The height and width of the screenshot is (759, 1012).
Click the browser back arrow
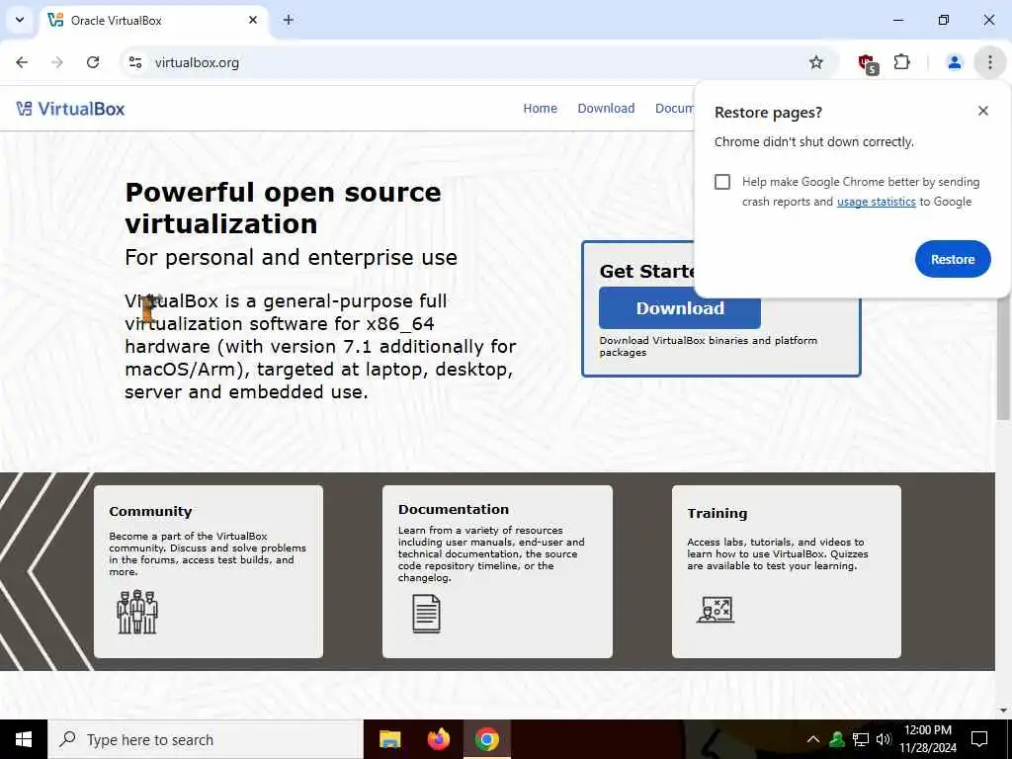[x=22, y=62]
